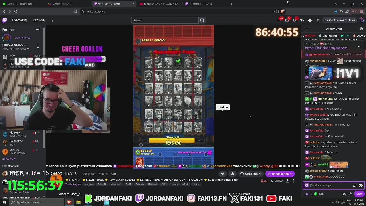
Task: Click the share stream icon
Action: tap(287, 181)
